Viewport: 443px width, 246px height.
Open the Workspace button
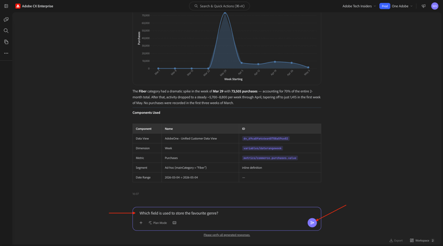tap(422, 240)
